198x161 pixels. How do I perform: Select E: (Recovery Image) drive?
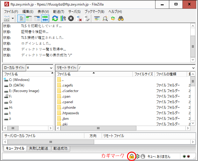coord(22,91)
